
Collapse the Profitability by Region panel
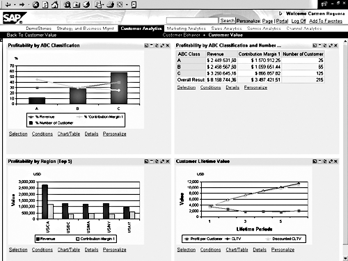click(152, 161)
